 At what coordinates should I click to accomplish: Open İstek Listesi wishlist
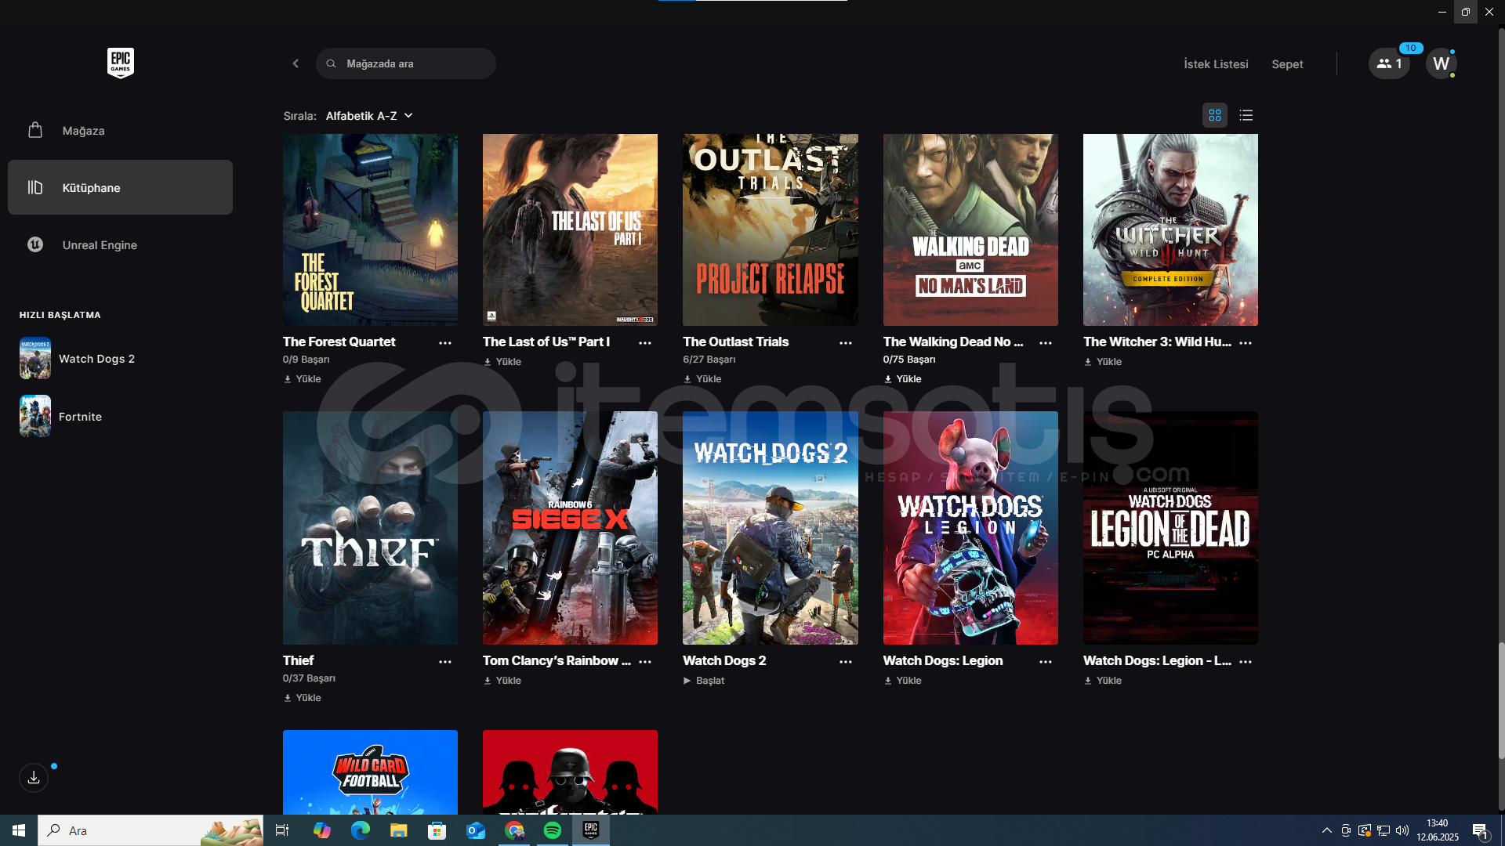(1216, 64)
